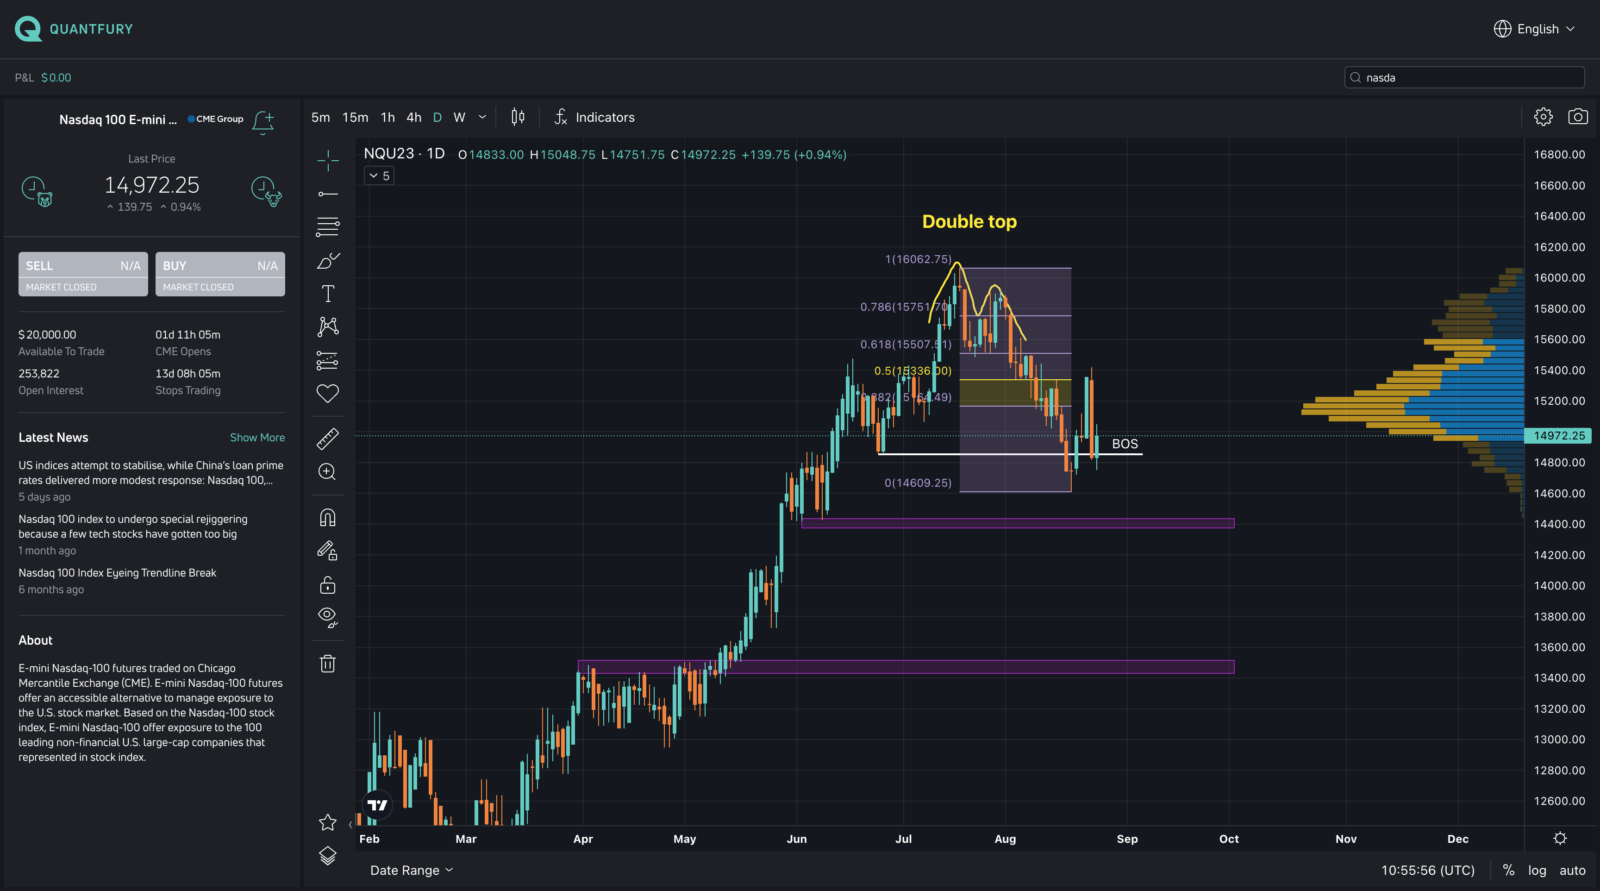The width and height of the screenshot is (1600, 891).
Task: Open Show More latest news
Action: 257,437
